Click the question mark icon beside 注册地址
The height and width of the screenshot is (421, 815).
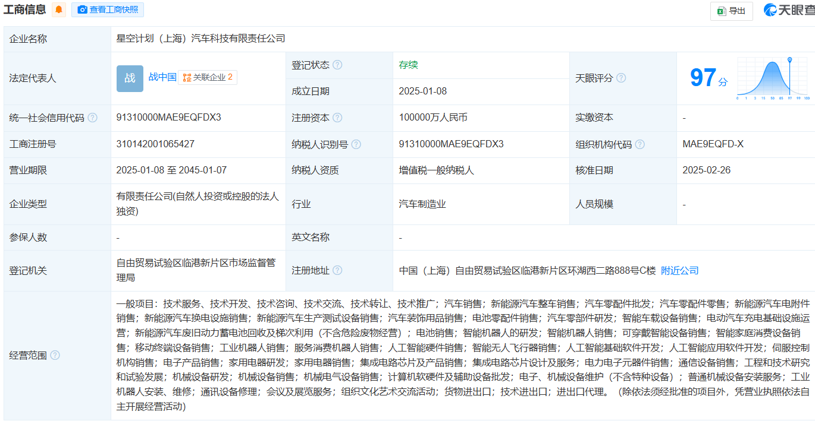click(337, 270)
